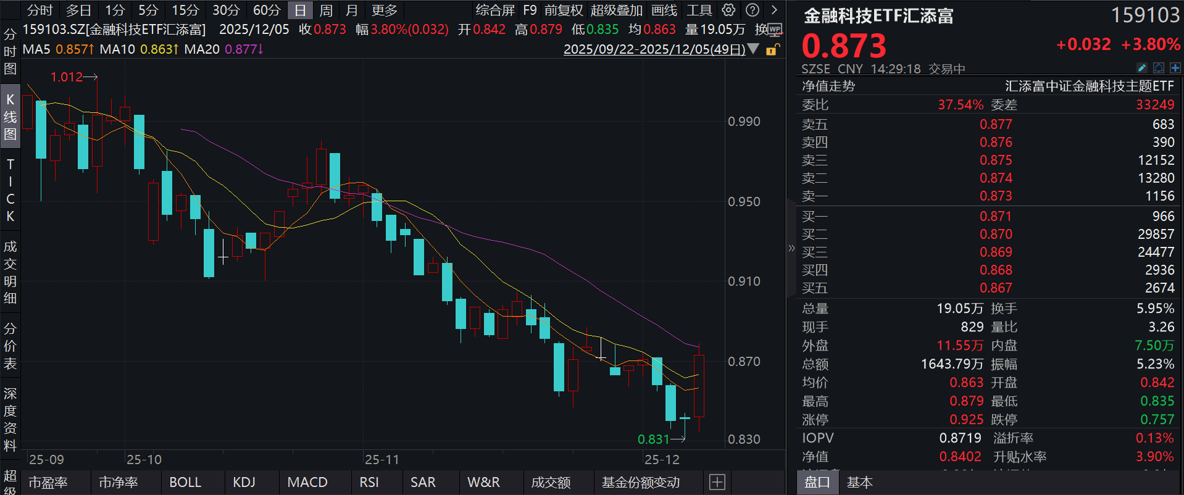Set a price alert with bell icon

(1159, 68)
